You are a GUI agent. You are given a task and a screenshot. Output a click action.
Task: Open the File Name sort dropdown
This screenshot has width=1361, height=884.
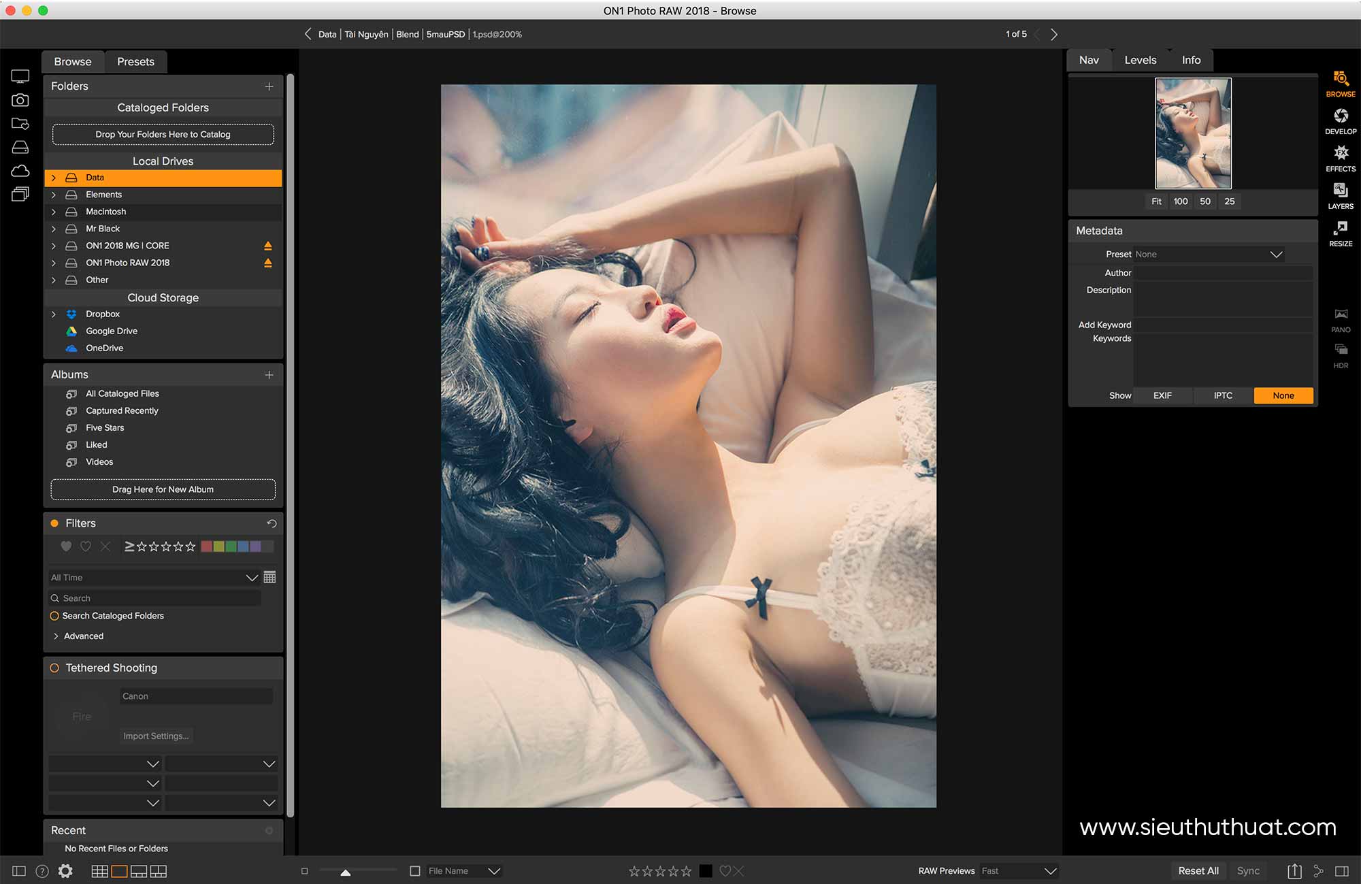(464, 871)
